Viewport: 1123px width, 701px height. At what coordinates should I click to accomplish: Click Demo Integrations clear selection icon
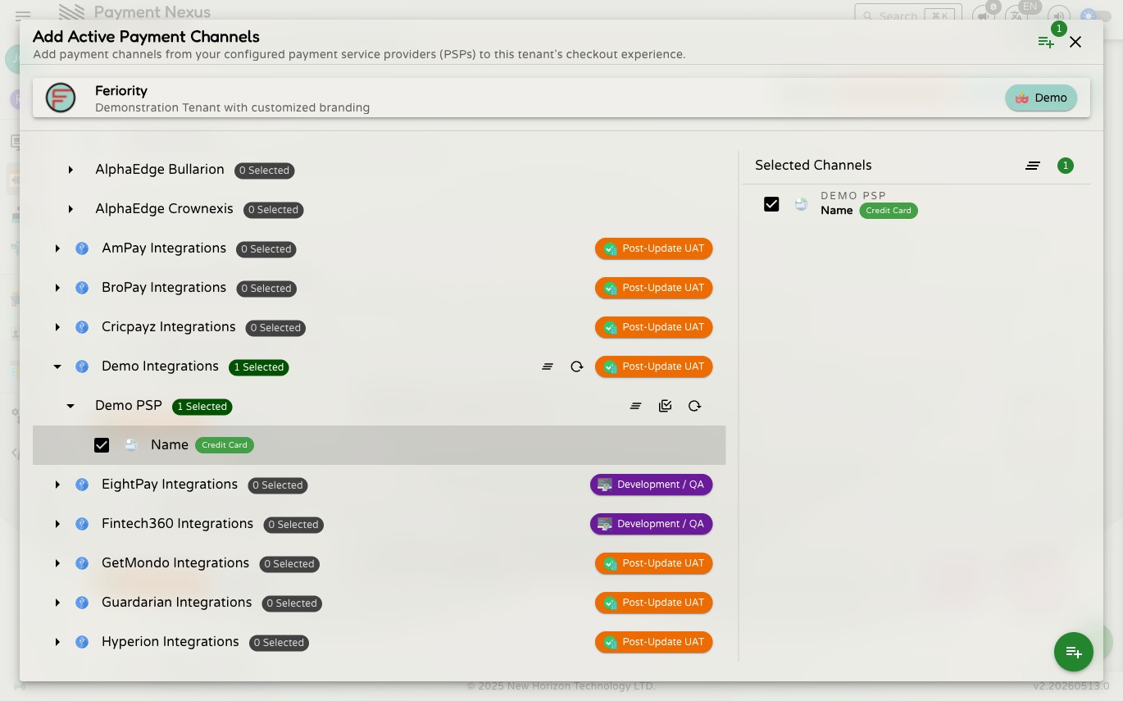548,366
